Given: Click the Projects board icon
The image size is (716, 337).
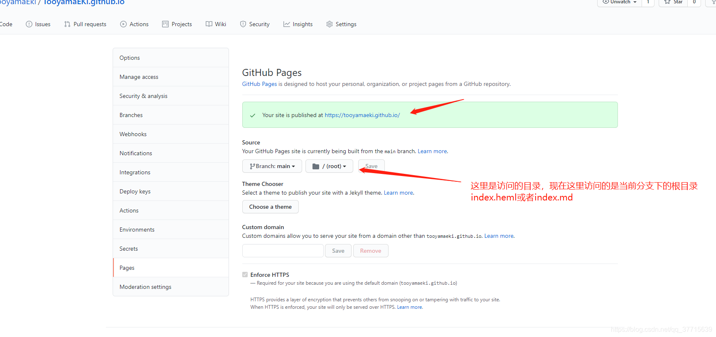Looking at the screenshot, I should tap(165, 24).
